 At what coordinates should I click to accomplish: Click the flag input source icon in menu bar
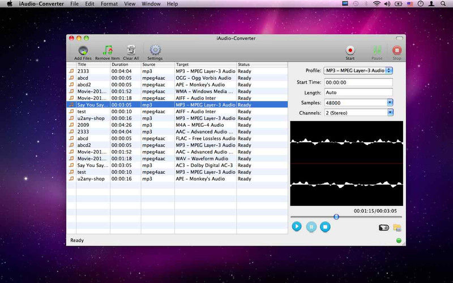tap(409, 4)
